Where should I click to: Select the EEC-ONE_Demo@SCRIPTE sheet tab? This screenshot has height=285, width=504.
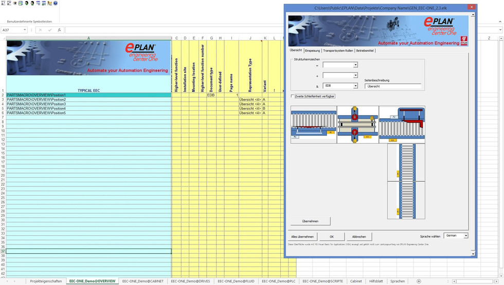[323, 281]
